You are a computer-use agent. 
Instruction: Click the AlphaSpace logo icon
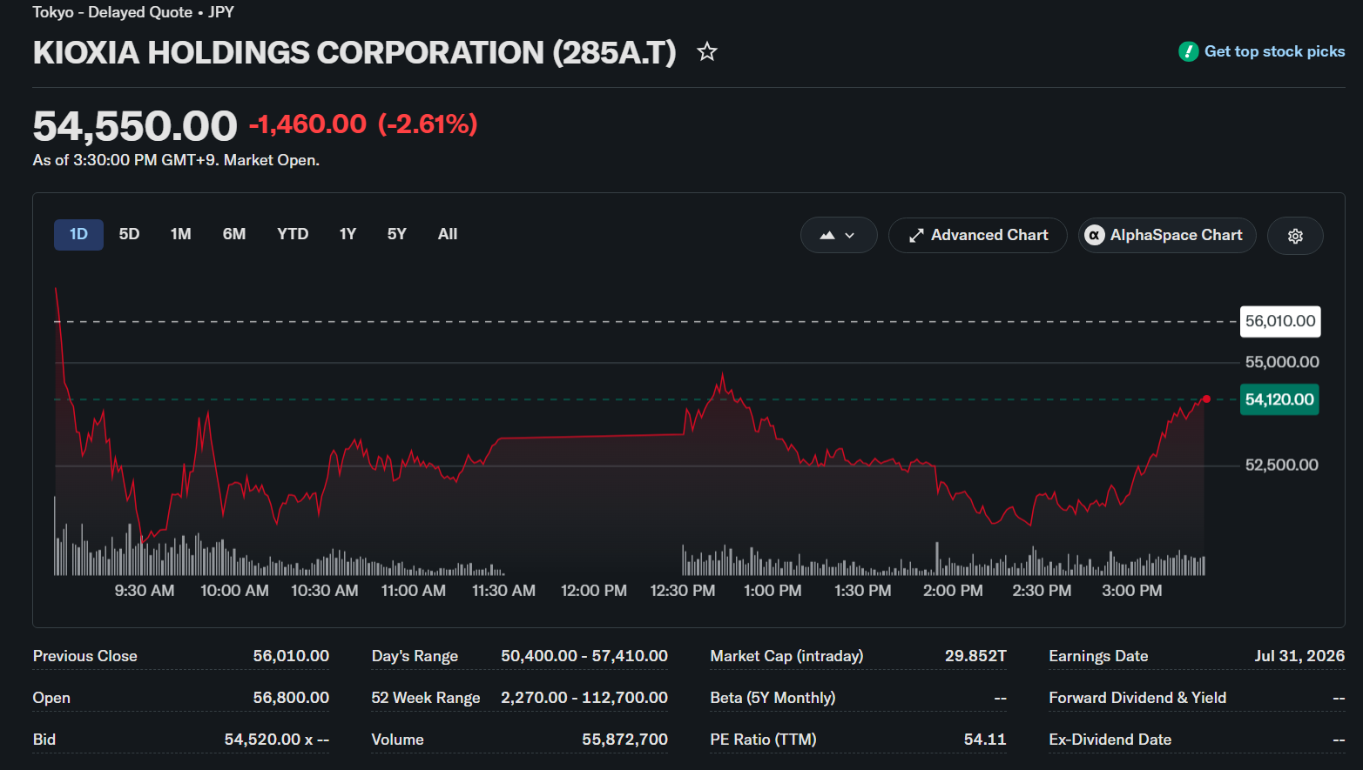pos(1095,236)
